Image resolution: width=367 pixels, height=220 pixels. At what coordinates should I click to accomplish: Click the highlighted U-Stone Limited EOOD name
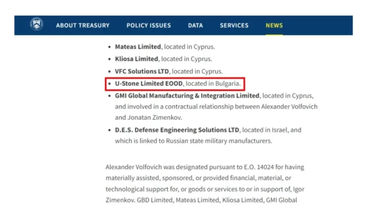pyautogui.click(x=149, y=84)
